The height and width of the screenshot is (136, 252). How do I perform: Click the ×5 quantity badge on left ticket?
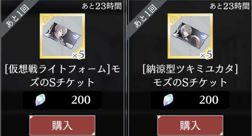click(78, 55)
